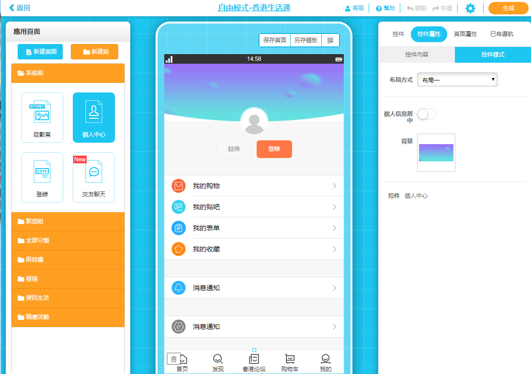This screenshot has width=531, height=374.
Task: Open the 我的收藏 row chevron
Action: 335,249
